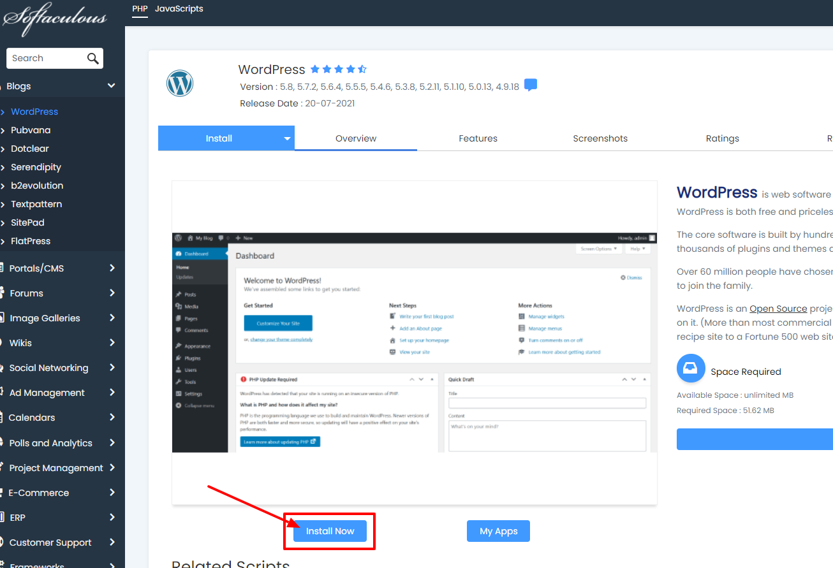
Task: Click the WordPress logo icon
Action: click(x=180, y=84)
